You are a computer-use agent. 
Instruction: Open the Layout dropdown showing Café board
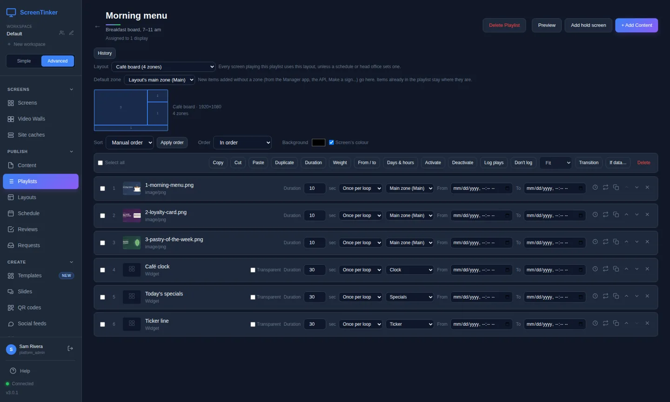163,67
